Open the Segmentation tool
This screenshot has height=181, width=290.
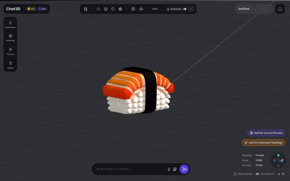point(10,24)
